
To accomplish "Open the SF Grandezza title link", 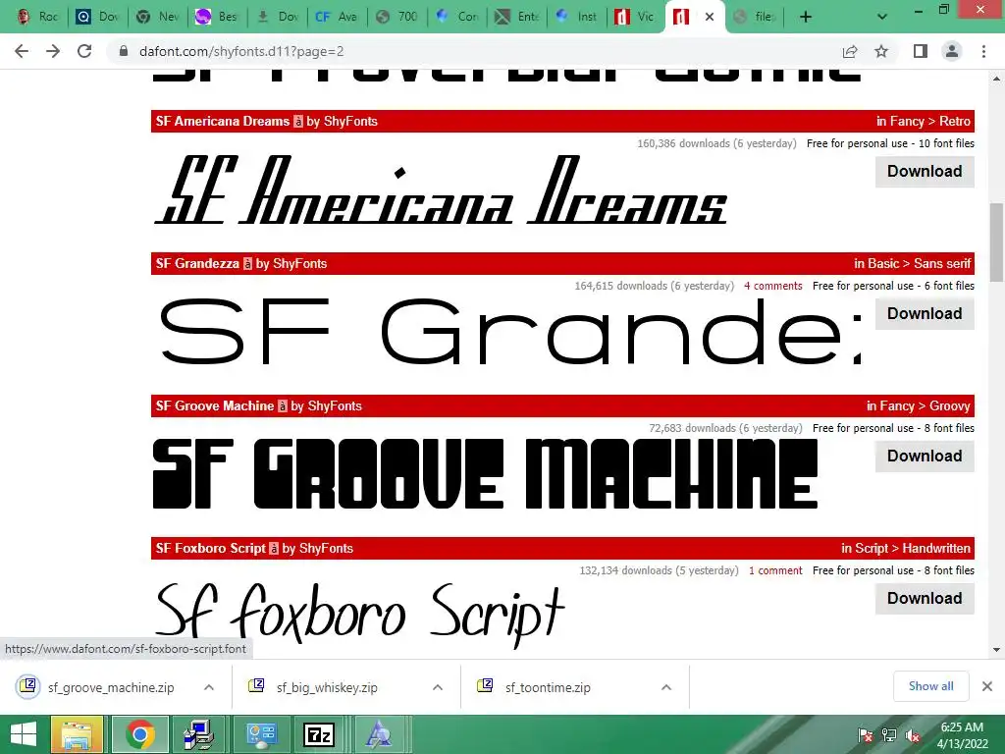I will click(197, 263).
